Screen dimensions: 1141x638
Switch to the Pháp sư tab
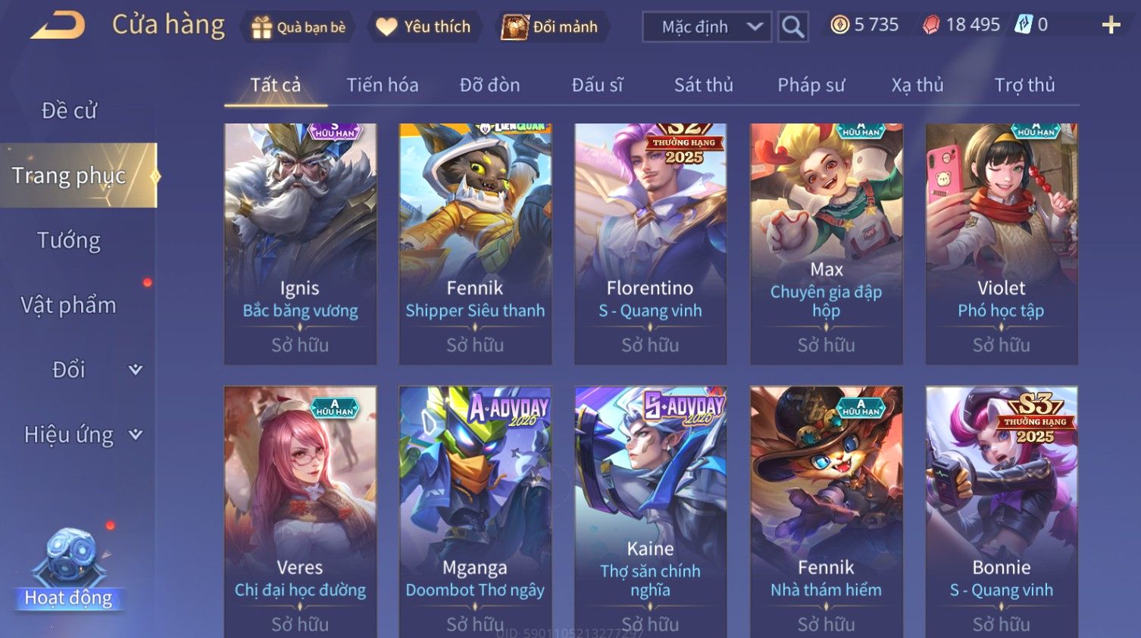click(811, 85)
